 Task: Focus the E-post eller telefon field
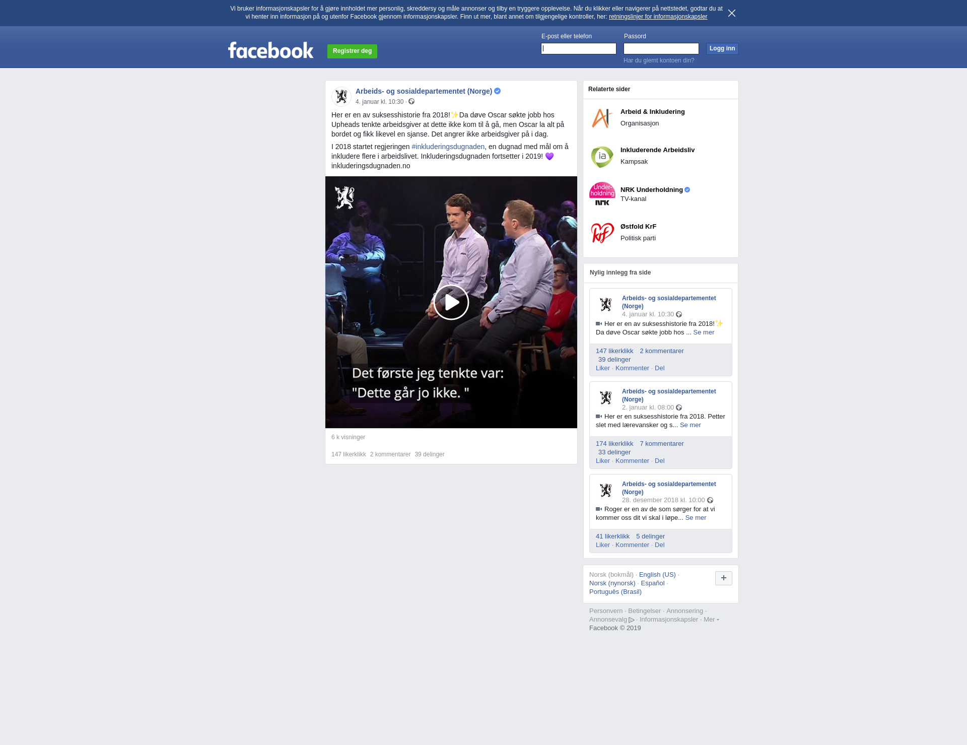tap(579, 49)
